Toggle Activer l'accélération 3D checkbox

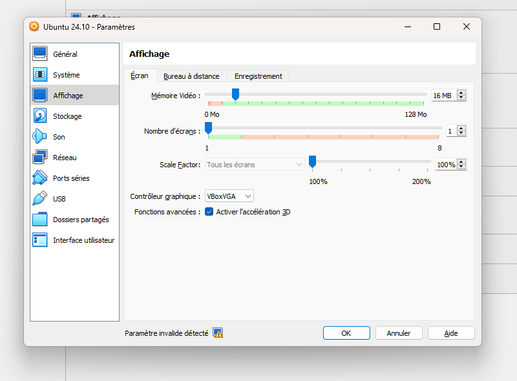209,212
